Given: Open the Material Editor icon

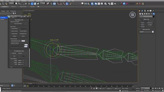Looking at the screenshot, I should tap(105, 4).
